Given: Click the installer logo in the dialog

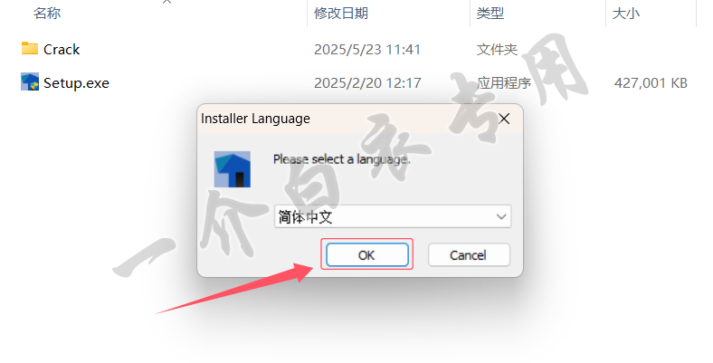Looking at the screenshot, I should (x=233, y=169).
